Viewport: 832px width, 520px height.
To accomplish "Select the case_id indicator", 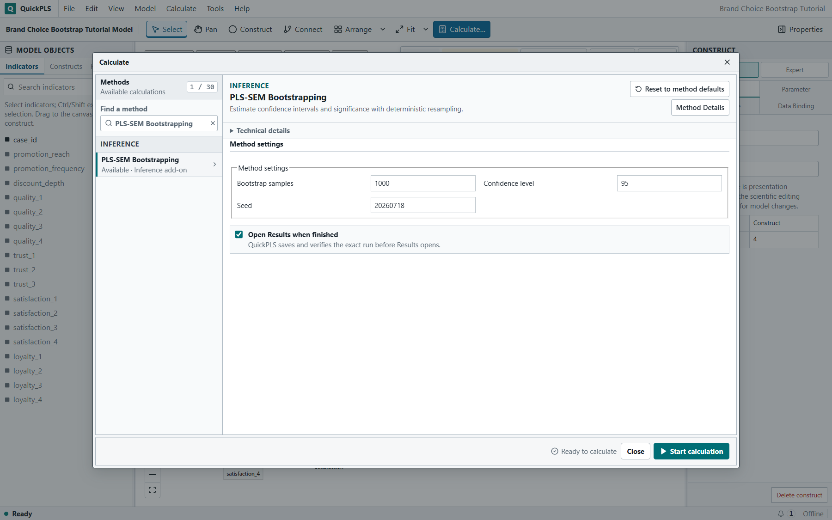I will pos(25,140).
